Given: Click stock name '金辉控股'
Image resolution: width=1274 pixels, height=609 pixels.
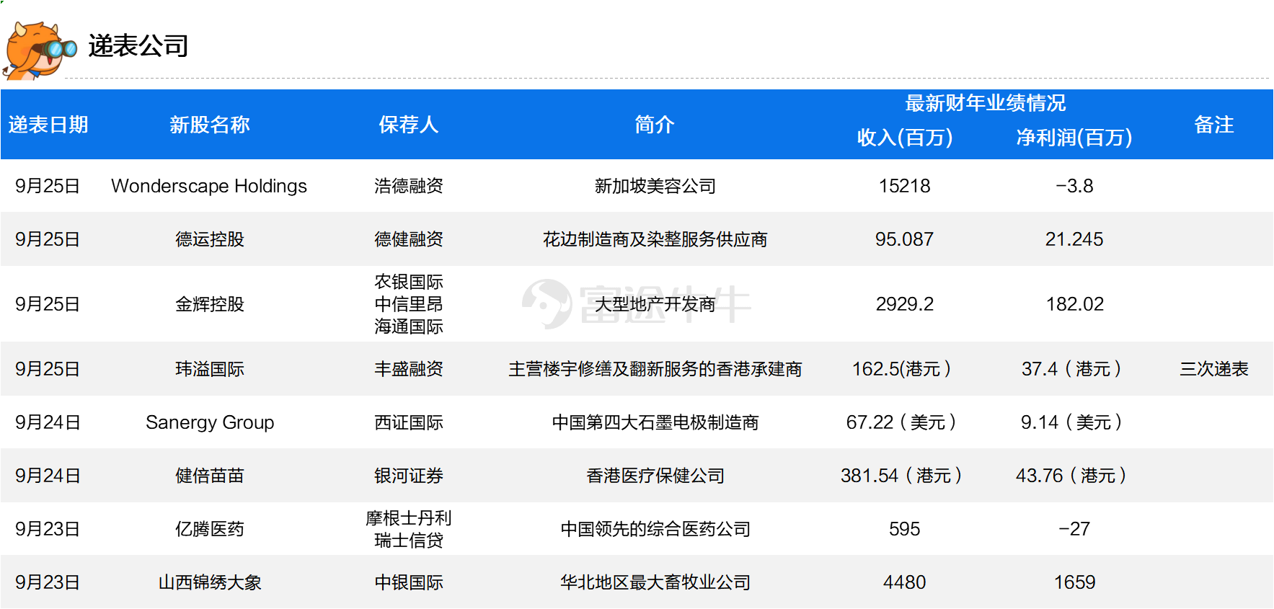Looking at the screenshot, I should tap(210, 304).
